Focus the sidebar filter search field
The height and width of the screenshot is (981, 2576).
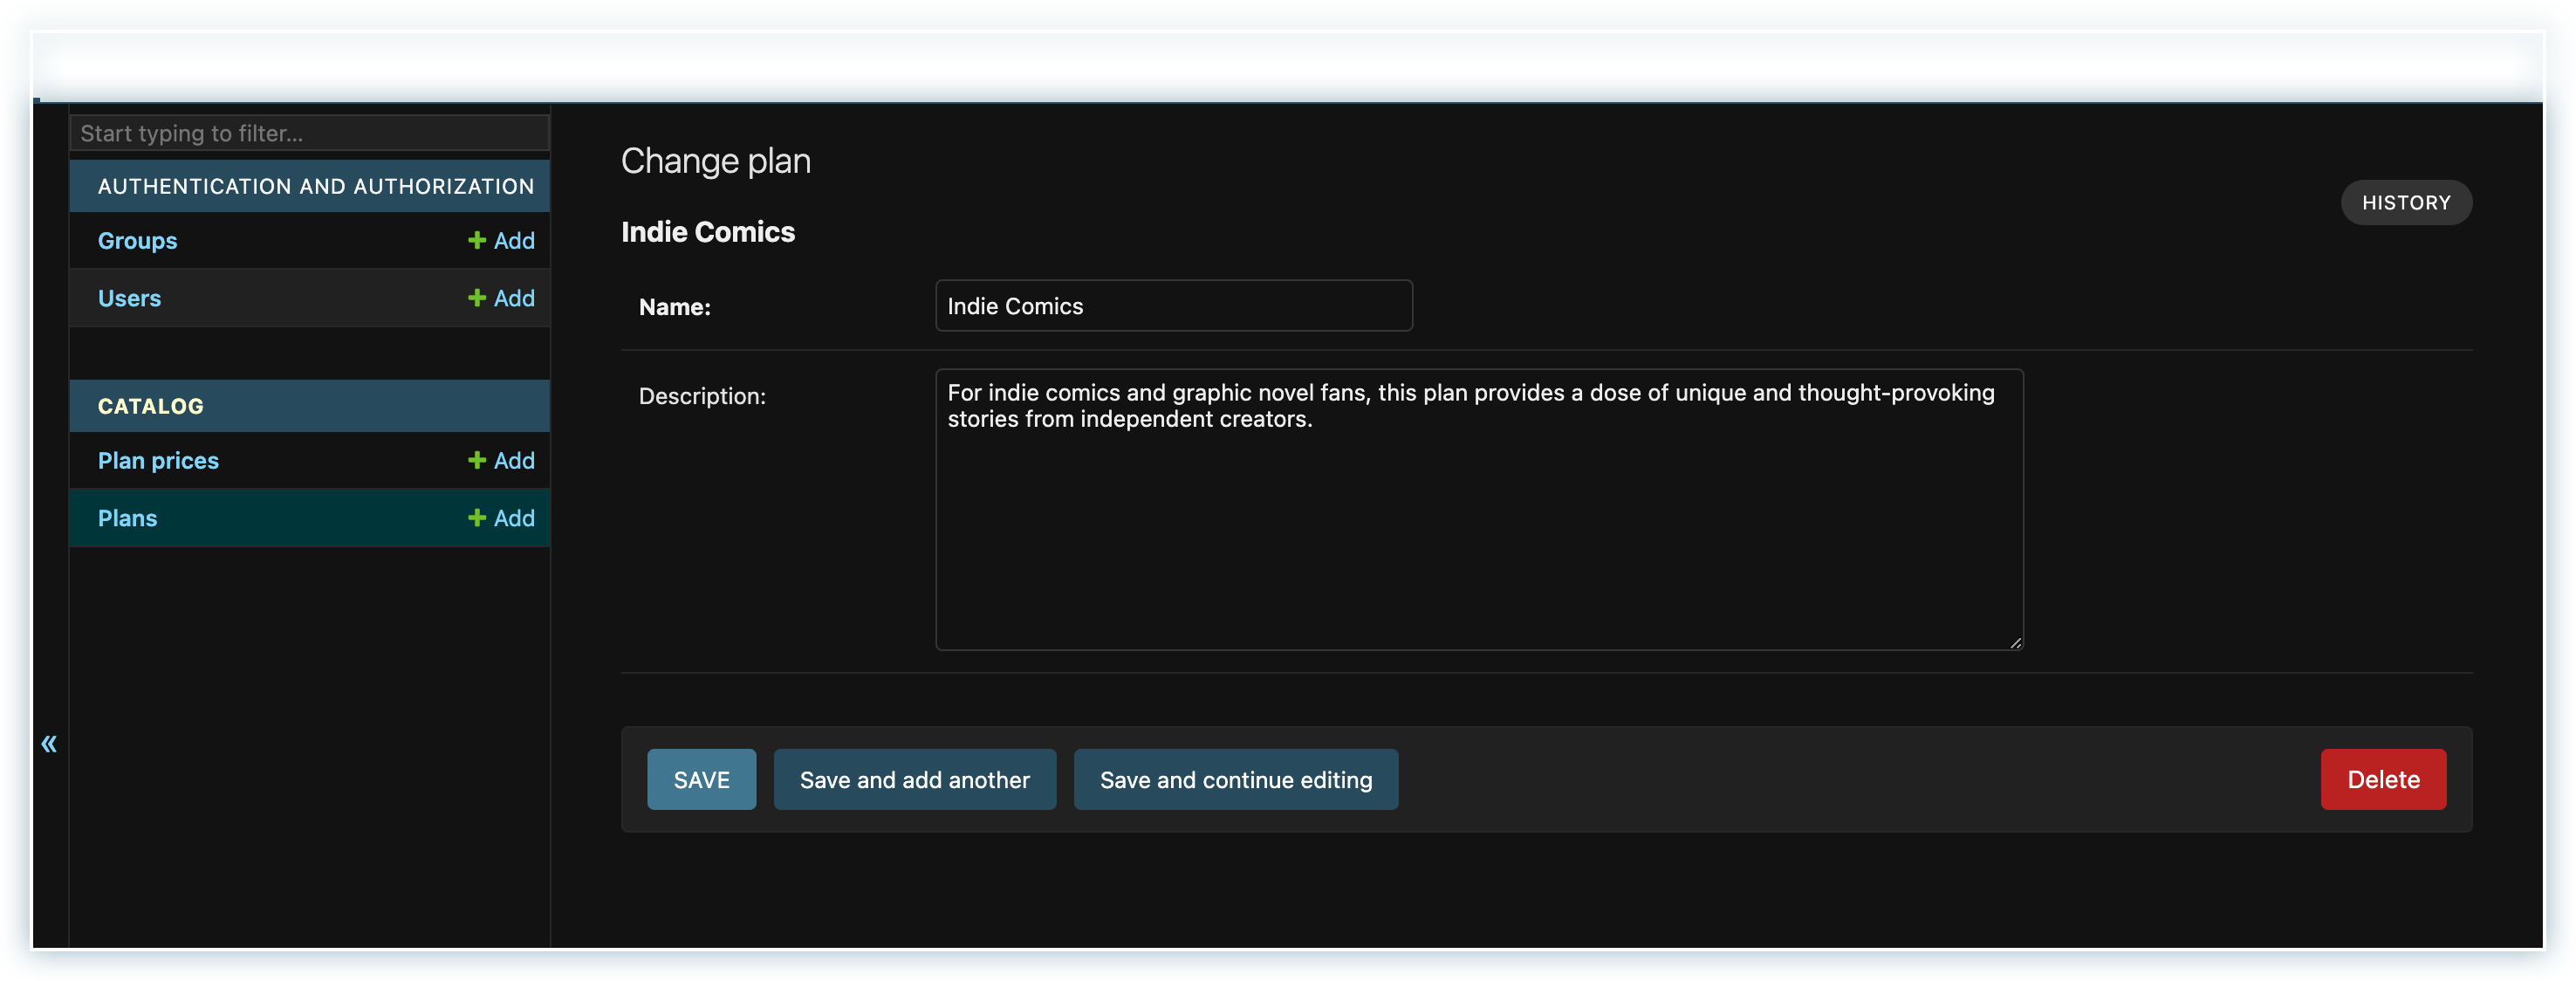click(x=309, y=133)
